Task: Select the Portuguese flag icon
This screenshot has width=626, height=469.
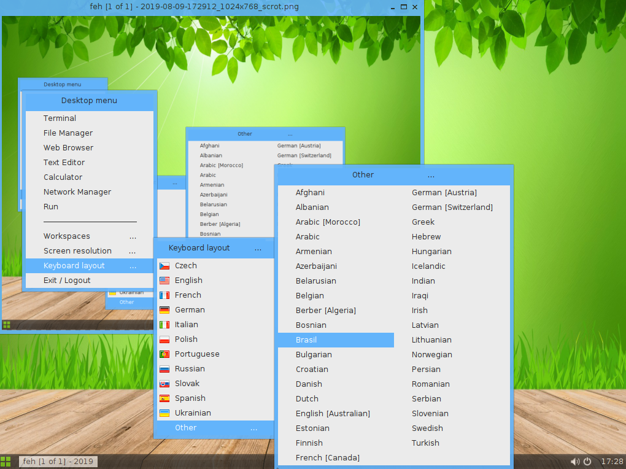Action: pos(163,354)
